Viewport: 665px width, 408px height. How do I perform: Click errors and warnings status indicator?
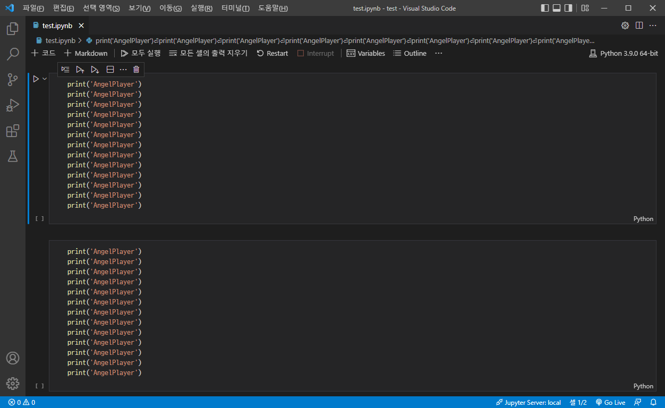pos(22,403)
